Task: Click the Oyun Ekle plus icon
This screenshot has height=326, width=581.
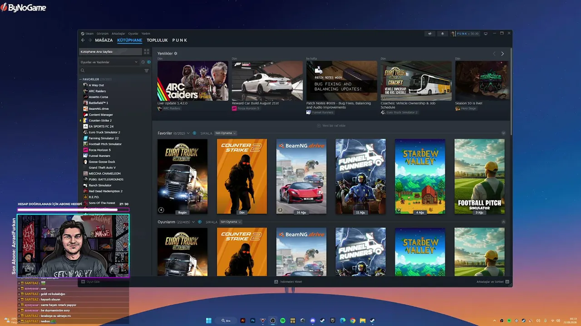Action: [x=83, y=282]
